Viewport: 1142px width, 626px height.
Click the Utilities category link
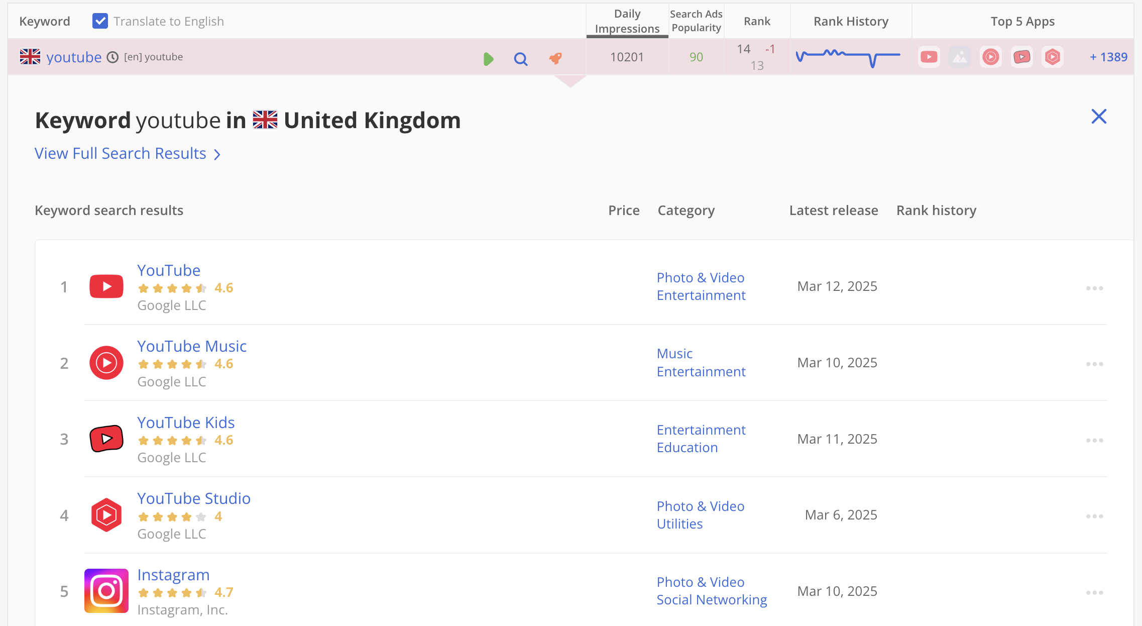[679, 524]
